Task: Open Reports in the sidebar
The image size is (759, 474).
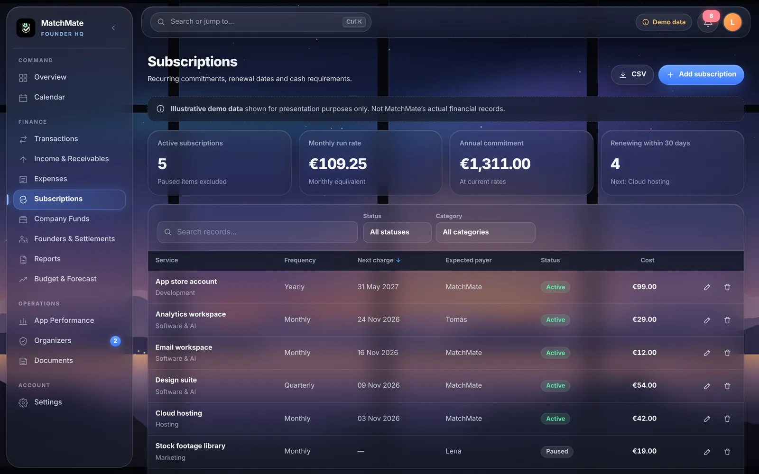Action: pyautogui.click(x=69, y=259)
